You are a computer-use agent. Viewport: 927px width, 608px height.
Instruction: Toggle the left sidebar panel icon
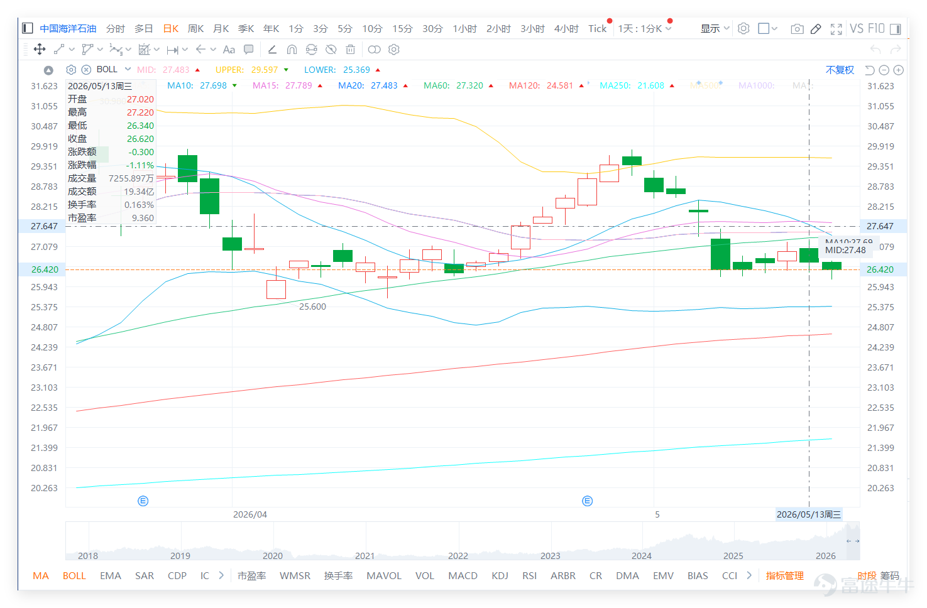click(27, 28)
